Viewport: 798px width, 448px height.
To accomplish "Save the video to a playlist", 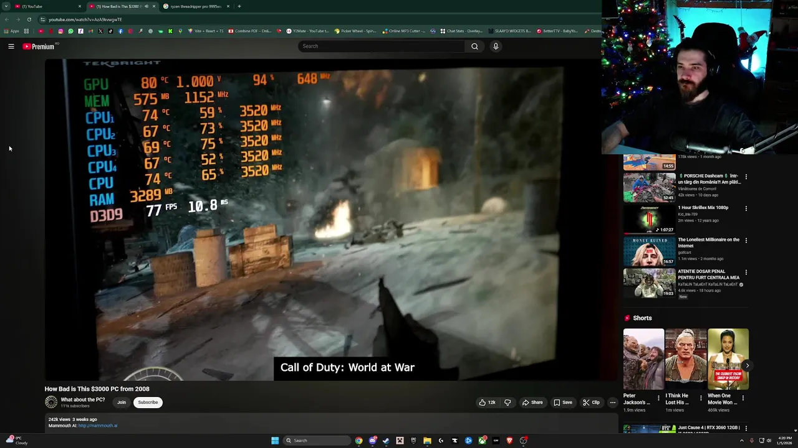I will (562, 403).
